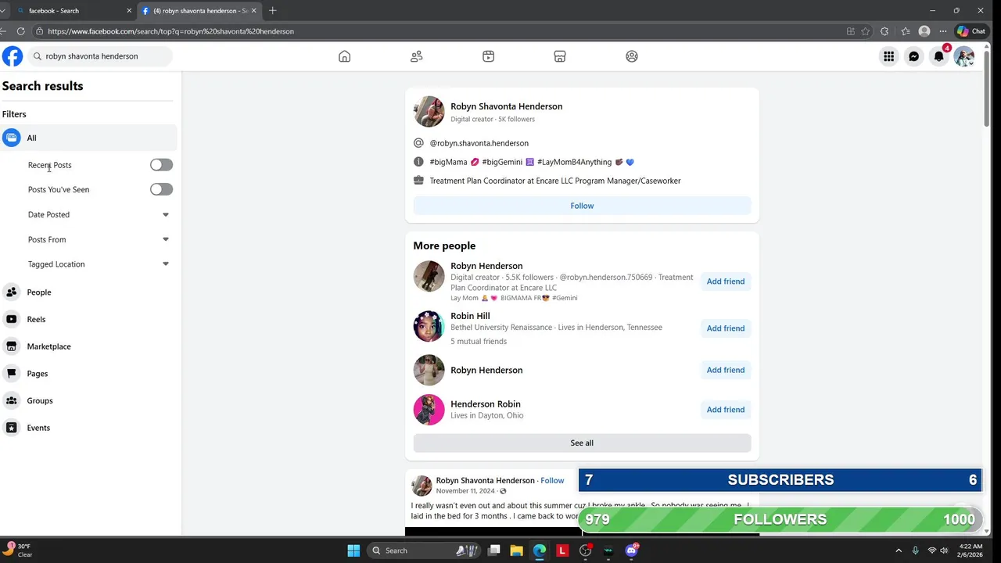Open Task View in the taskbar
This screenshot has width=1001, height=563.
494,550
